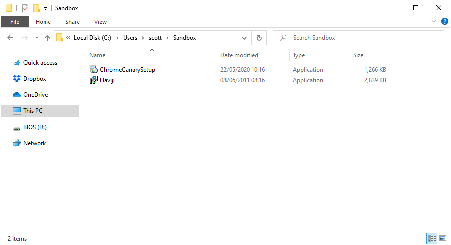Click the Havij application icon
The image size is (451, 245).
click(x=94, y=80)
